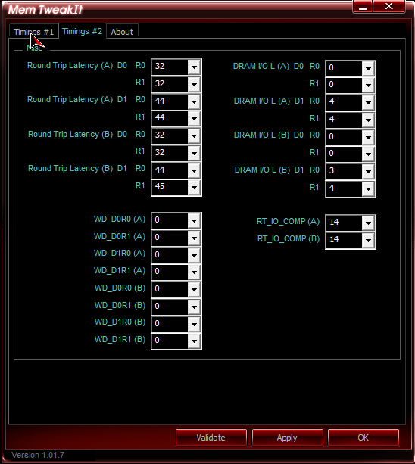Open DRAM I/O L (A) D0 R0 dropdown
The image size is (415, 464).
[x=368, y=68]
